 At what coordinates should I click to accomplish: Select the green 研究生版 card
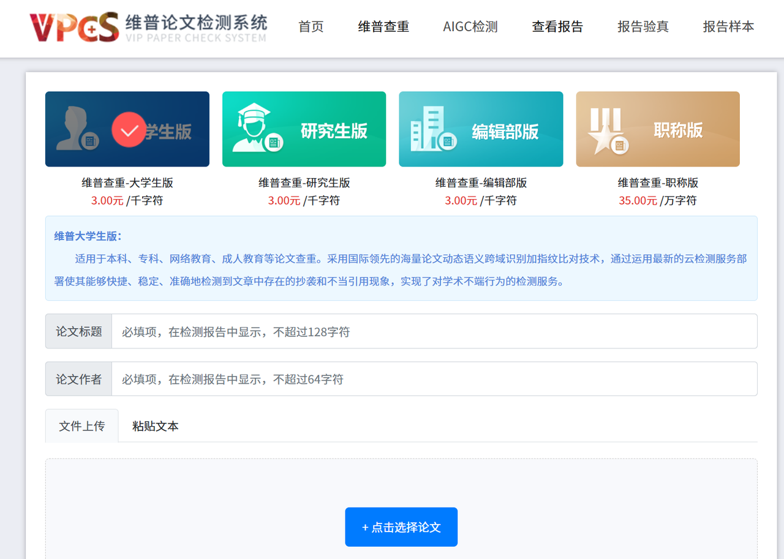(304, 129)
